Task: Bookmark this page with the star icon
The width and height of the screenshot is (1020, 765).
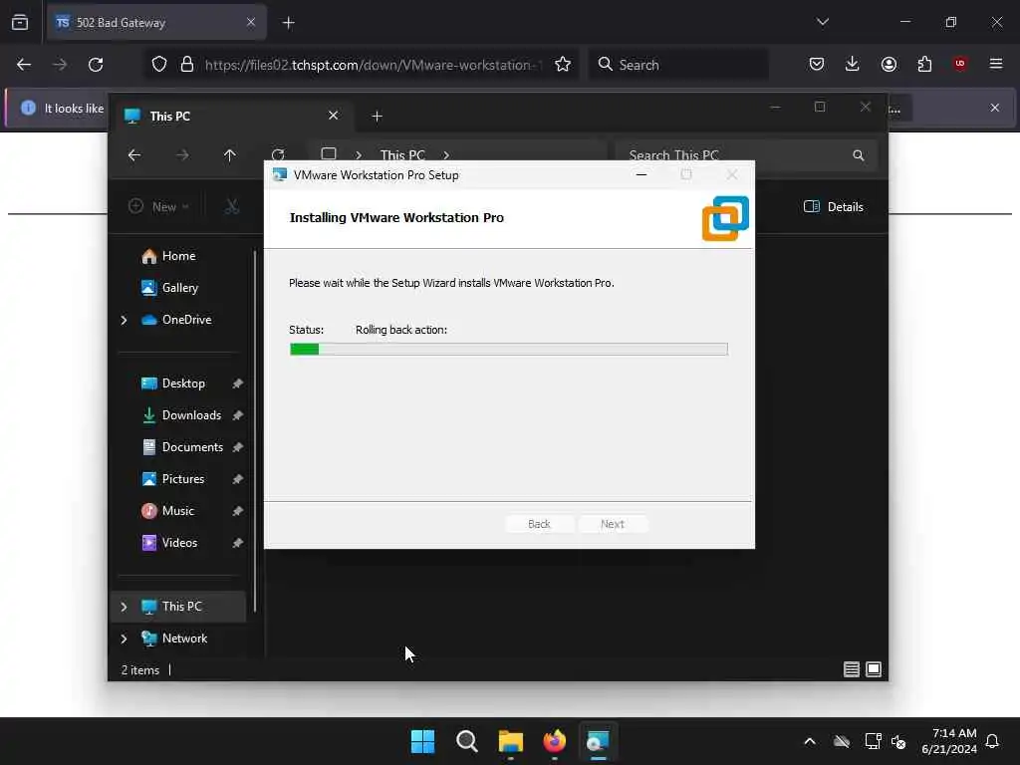Action: pos(563,65)
